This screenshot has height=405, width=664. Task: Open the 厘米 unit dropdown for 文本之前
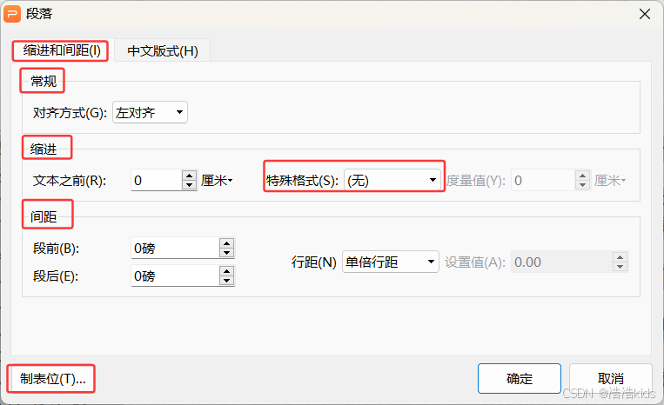pos(217,181)
